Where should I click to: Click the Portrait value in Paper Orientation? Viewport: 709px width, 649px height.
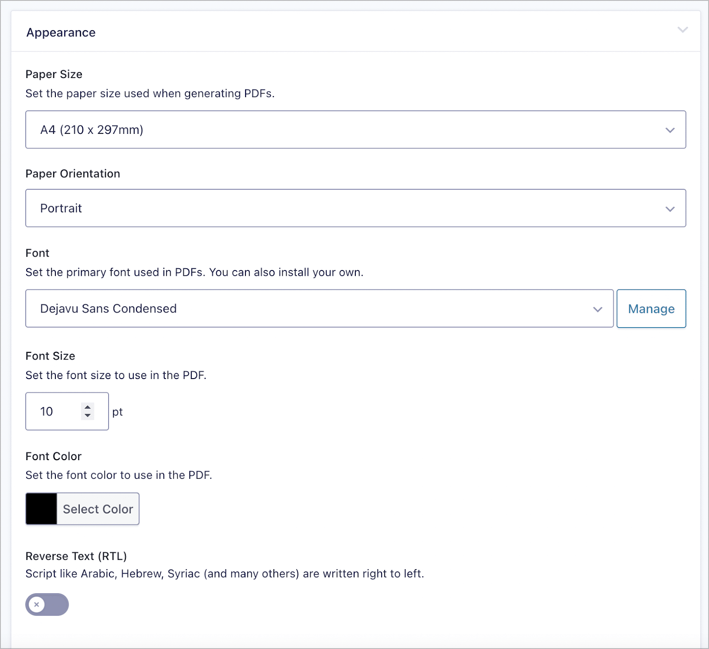[61, 208]
